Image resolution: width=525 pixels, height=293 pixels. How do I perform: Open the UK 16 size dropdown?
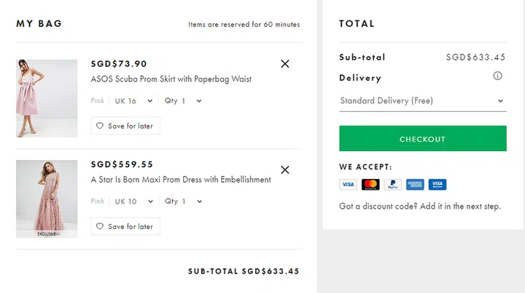tap(134, 101)
